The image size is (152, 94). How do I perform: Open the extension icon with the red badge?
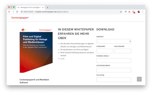coord(134,12)
